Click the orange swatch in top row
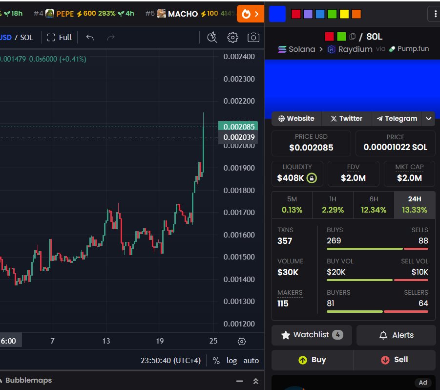Image resolution: width=440 pixels, height=390 pixels. click(x=356, y=14)
